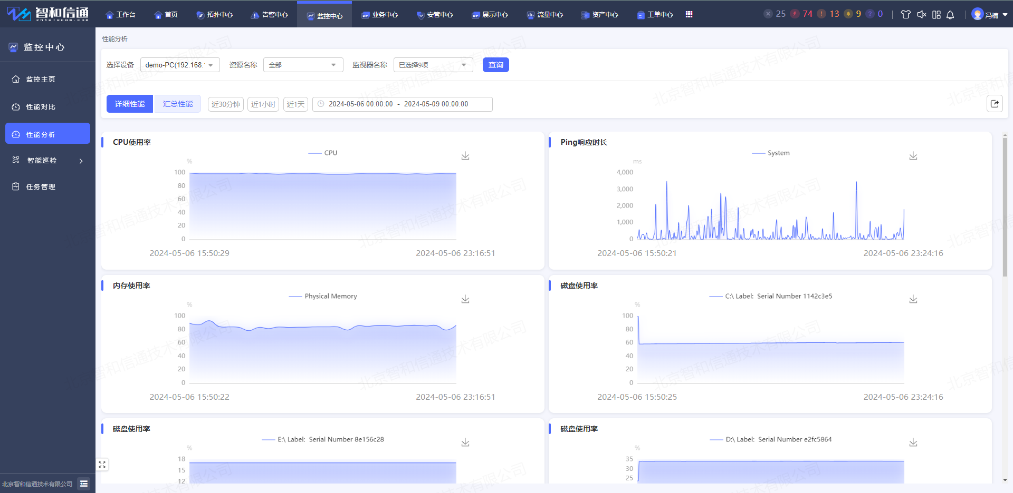Collapse sidebar with bottom menu icon

click(x=84, y=484)
